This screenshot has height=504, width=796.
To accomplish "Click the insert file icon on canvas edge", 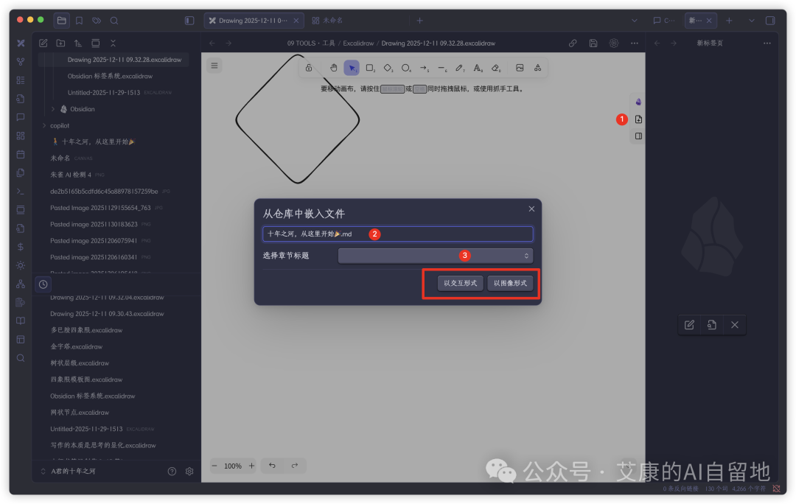I will click(638, 119).
